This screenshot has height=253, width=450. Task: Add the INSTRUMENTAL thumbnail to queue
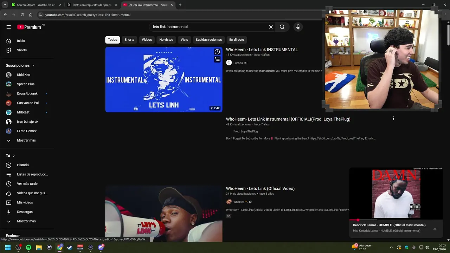pos(217,59)
